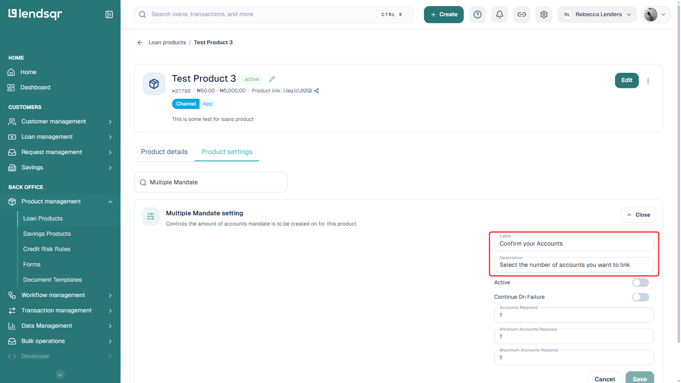Image resolution: width=681 pixels, height=383 pixels.
Task: Open Savings Products in the sidebar
Action: [x=47, y=234]
